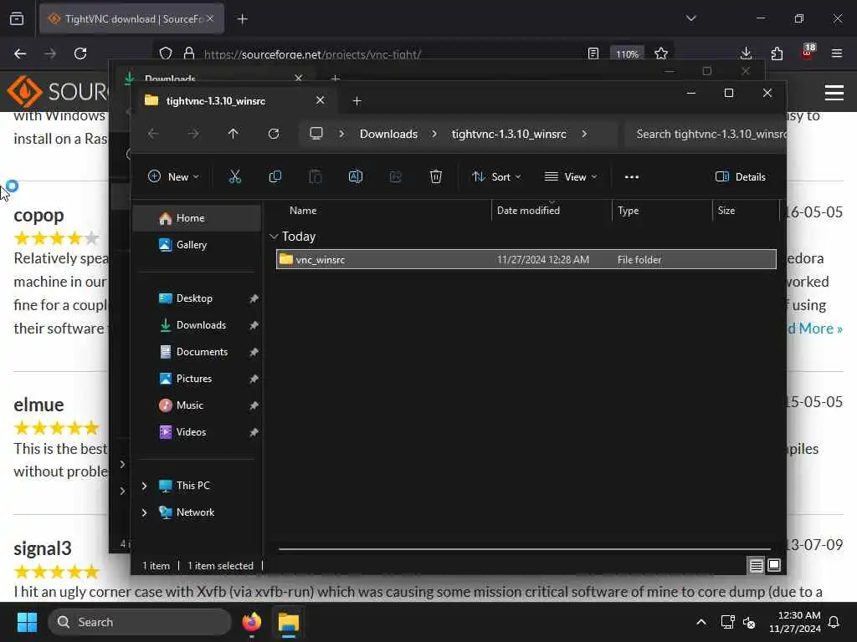Screen dimensions: 857x642
Task: Open Firefox extensions puzzle icon
Action: (x=777, y=53)
